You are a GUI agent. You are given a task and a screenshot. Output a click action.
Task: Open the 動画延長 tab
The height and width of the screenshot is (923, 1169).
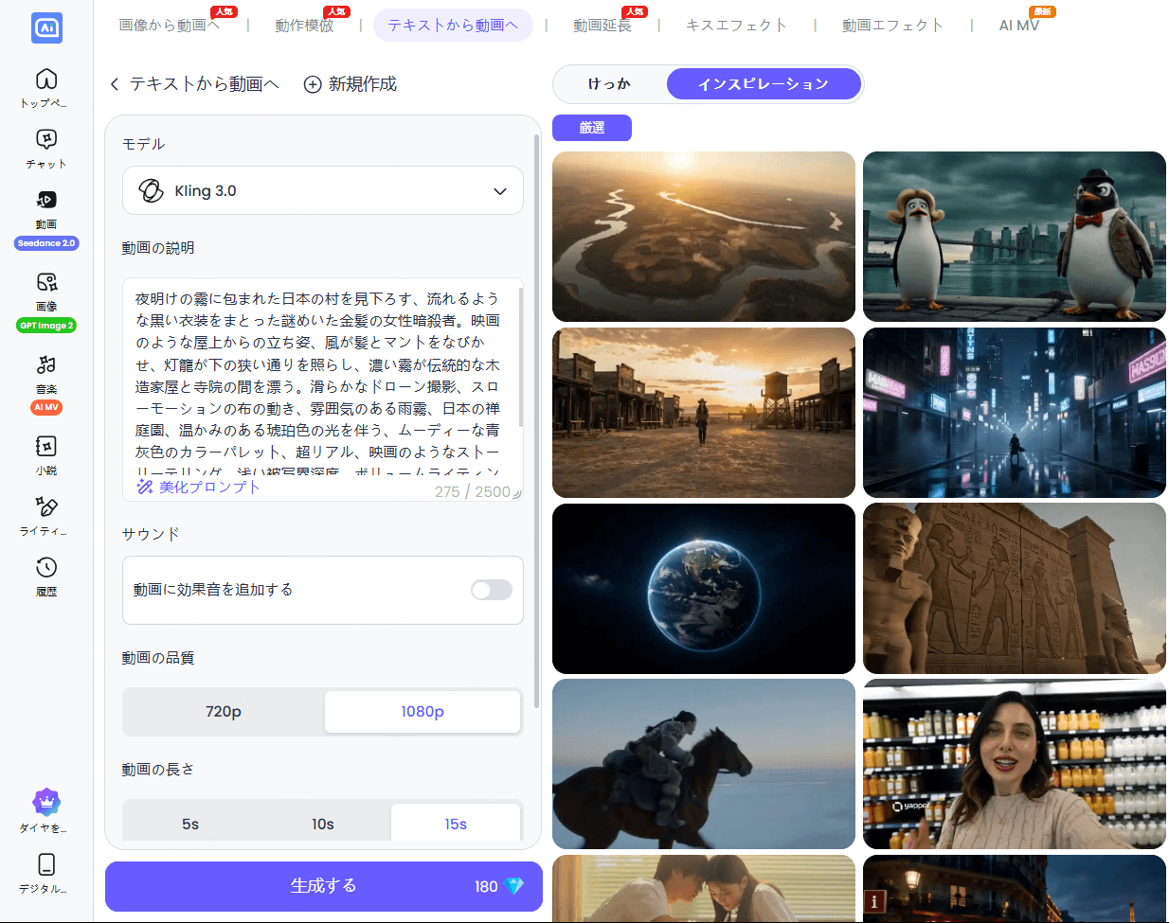pos(602,26)
